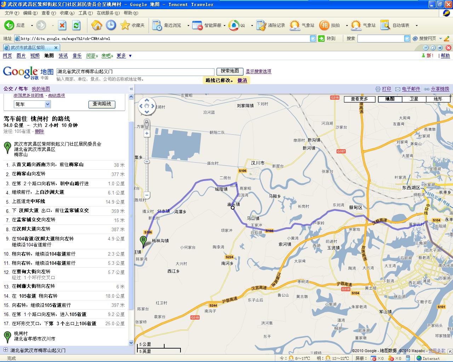
Task: Select the Street View pegman icon
Action: 147,124
